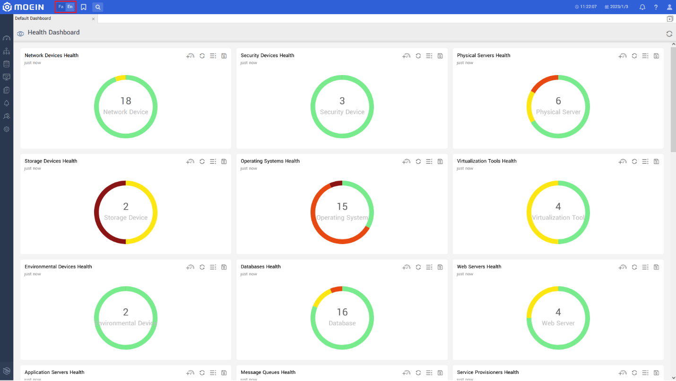
Task: Click dark red segment of Storage Devices donut
Action: click(97, 212)
